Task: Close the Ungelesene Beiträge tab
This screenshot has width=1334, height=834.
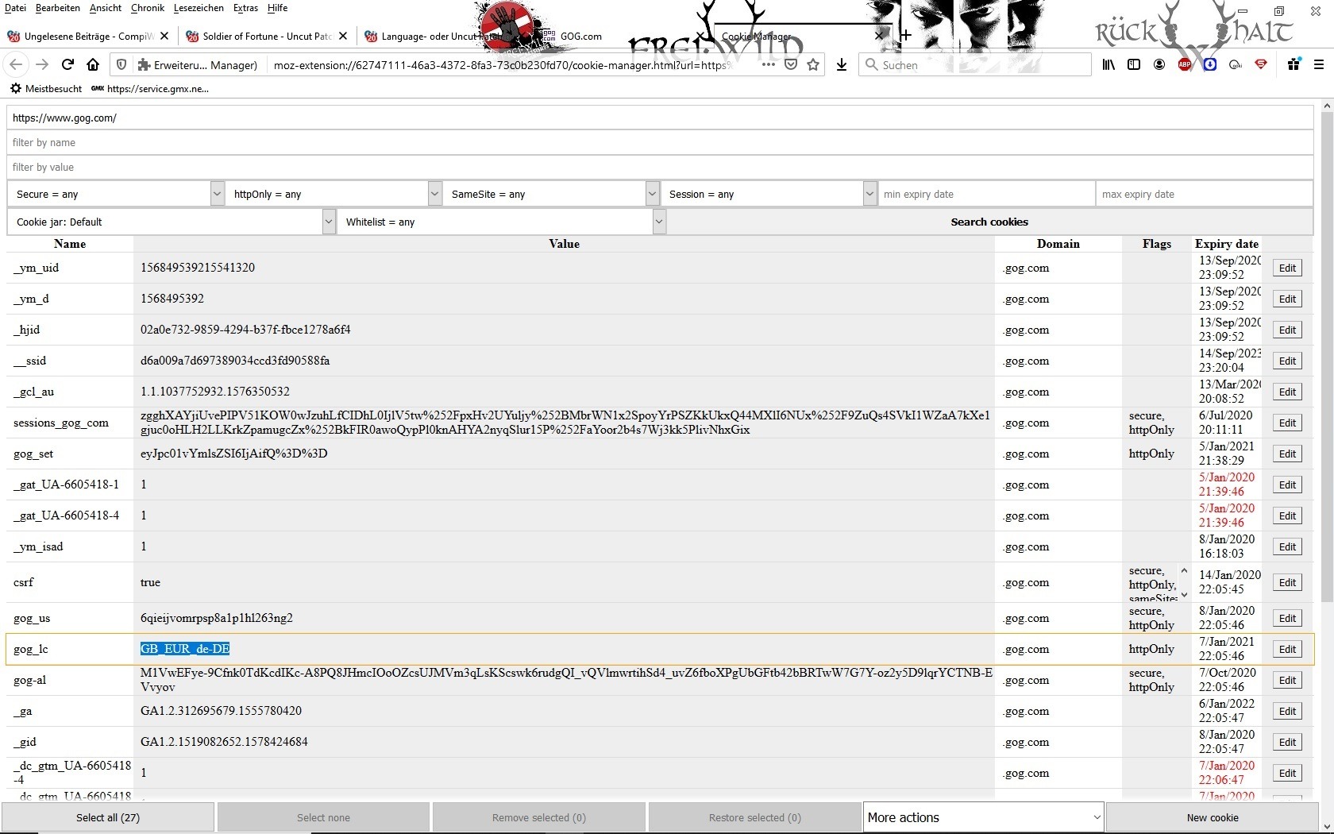Action: pos(164,36)
